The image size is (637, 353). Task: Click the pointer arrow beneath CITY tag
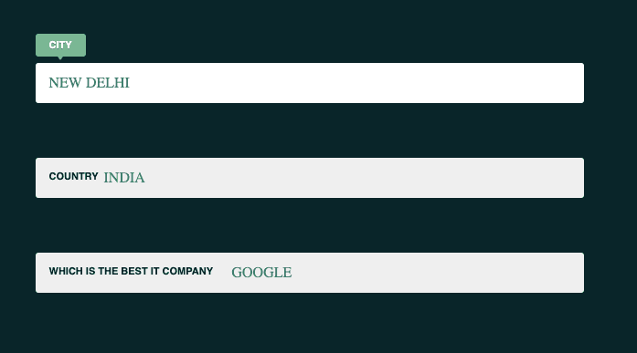60,58
